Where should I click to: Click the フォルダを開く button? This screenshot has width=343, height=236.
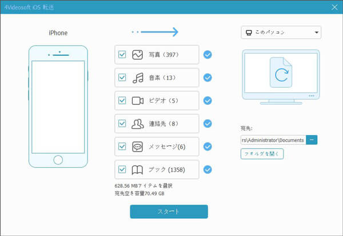262,154
